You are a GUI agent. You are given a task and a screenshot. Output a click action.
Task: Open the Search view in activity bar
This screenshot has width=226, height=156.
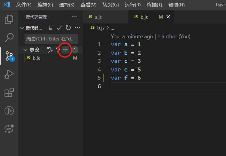(9, 37)
